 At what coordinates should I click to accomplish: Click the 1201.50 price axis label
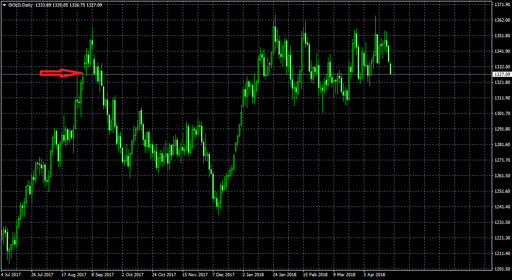(x=502, y=269)
